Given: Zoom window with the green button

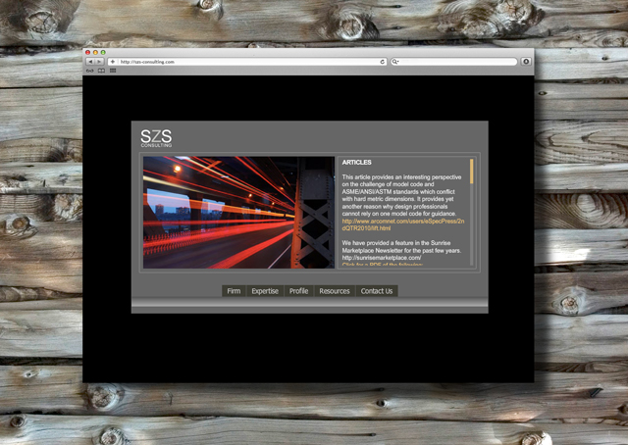Looking at the screenshot, I should [x=103, y=52].
